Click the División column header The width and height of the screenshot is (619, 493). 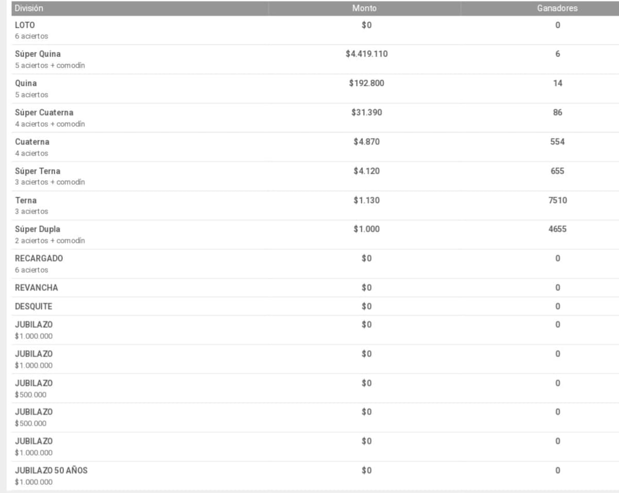(29, 8)
